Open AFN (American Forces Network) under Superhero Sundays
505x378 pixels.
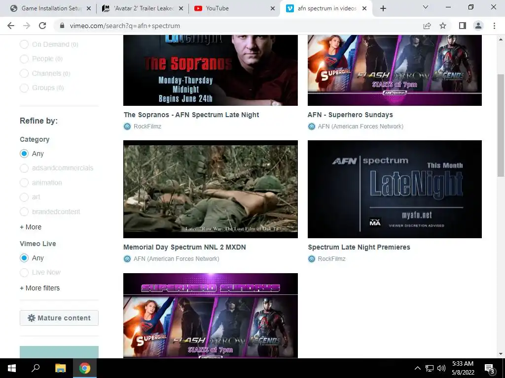[361, 126]
